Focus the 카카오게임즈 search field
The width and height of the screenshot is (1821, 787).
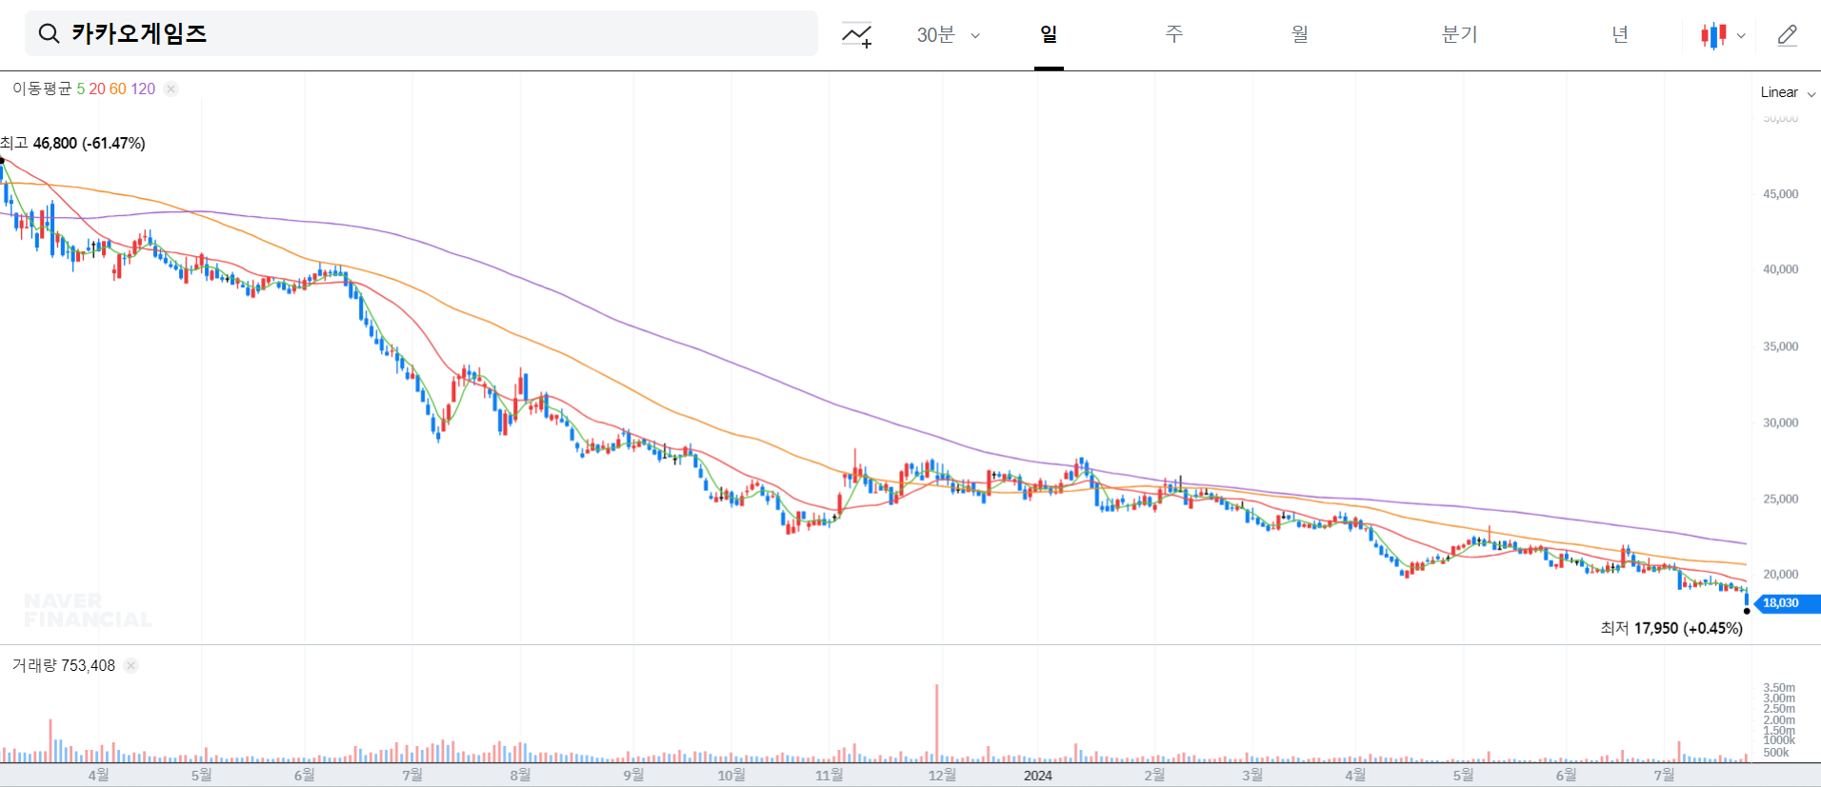pos(421,34)
